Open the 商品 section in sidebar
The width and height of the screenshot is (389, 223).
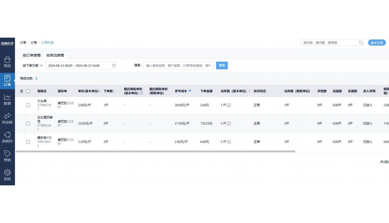pos(7,62)
